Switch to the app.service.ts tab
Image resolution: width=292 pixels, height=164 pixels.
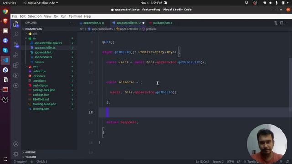tap(92, 23)
